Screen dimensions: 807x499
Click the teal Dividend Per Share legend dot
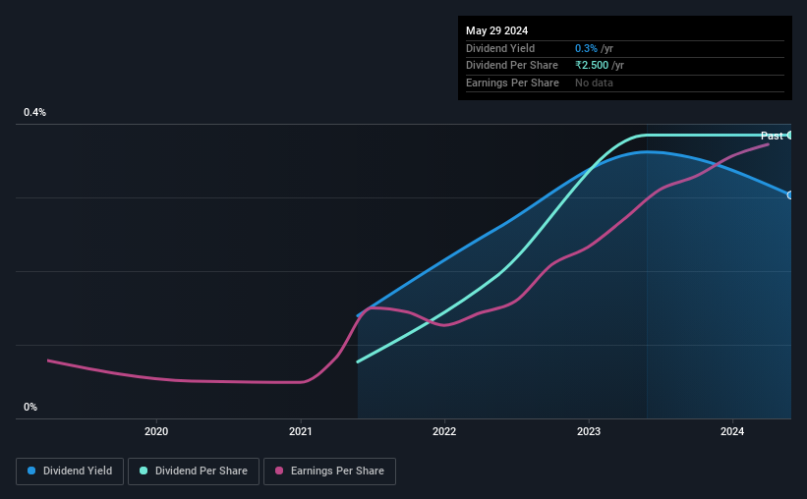tap(144, 471)
